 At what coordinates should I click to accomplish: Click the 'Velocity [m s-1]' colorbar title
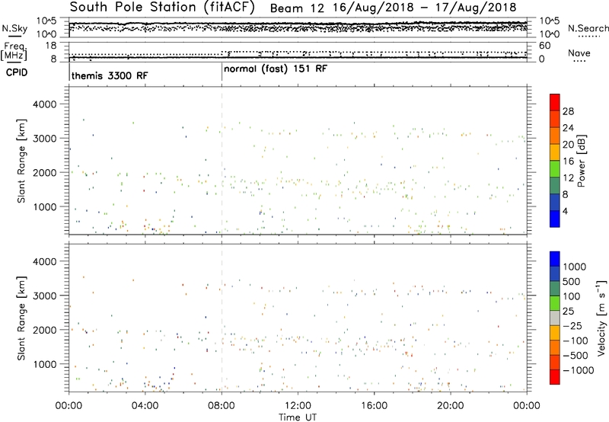(601, 318)
